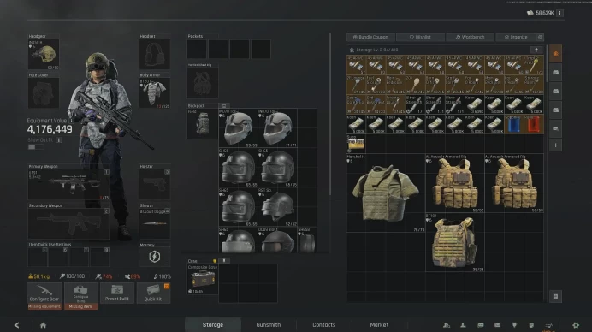Screen dimensions: 592x332
Task: Open the Wishlist button
Action: 420,37
